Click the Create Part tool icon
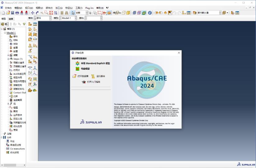This screenshot has width=256, height=168. 30,24
